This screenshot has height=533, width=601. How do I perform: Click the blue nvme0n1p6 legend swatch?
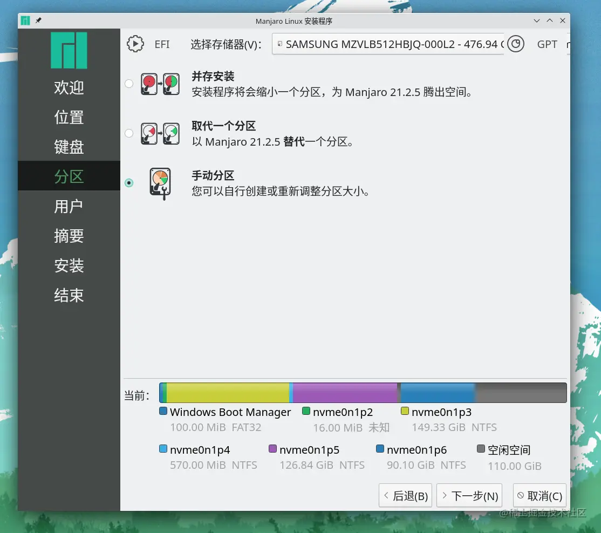click(x=380, y=449)
